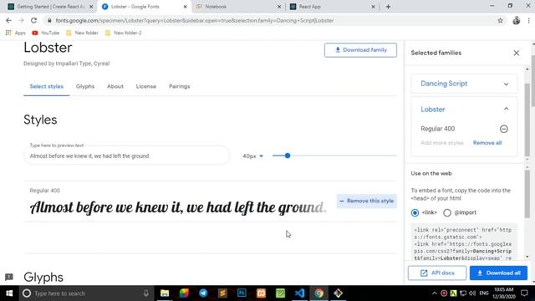Click Add more styles link

tap(442, 143)
